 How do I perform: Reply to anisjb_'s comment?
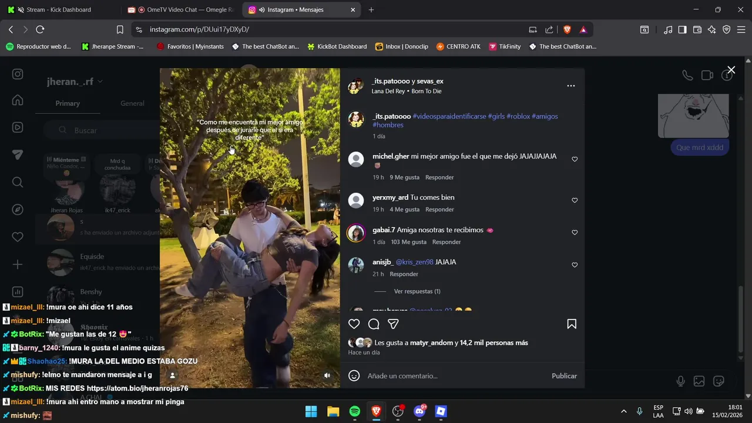pyautogui.click(x=404, y=274)
